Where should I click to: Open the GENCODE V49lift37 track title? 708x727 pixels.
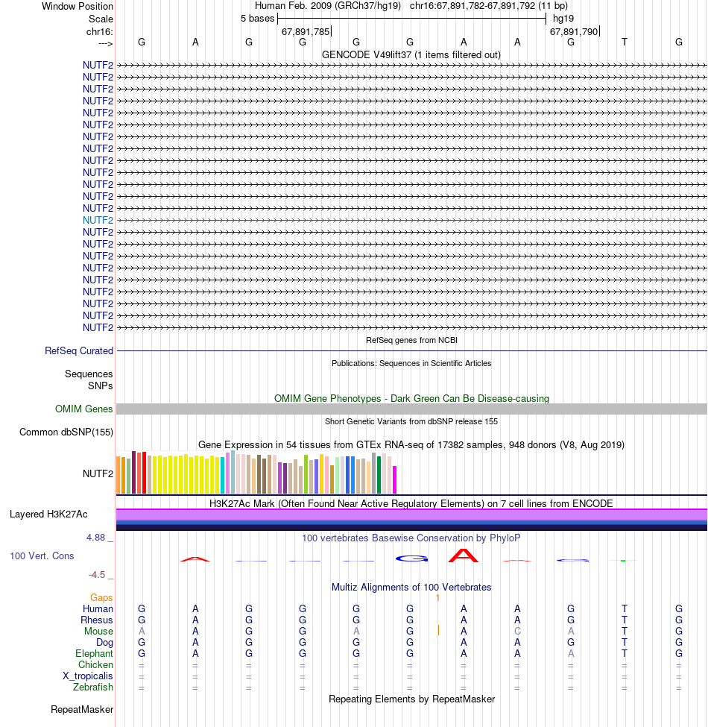(x=411, y=54)
